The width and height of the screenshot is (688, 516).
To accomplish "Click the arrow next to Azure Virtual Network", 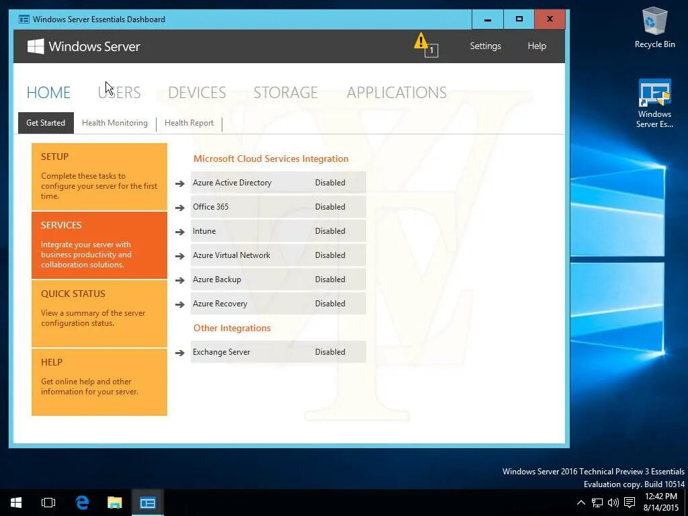I will click(x=179, y=256).
